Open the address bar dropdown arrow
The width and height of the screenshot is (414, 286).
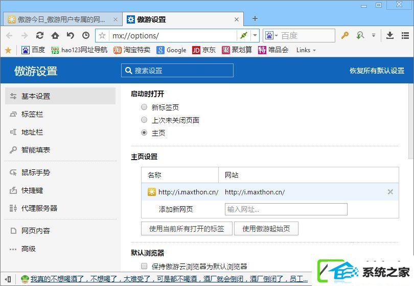pos(255,35)
